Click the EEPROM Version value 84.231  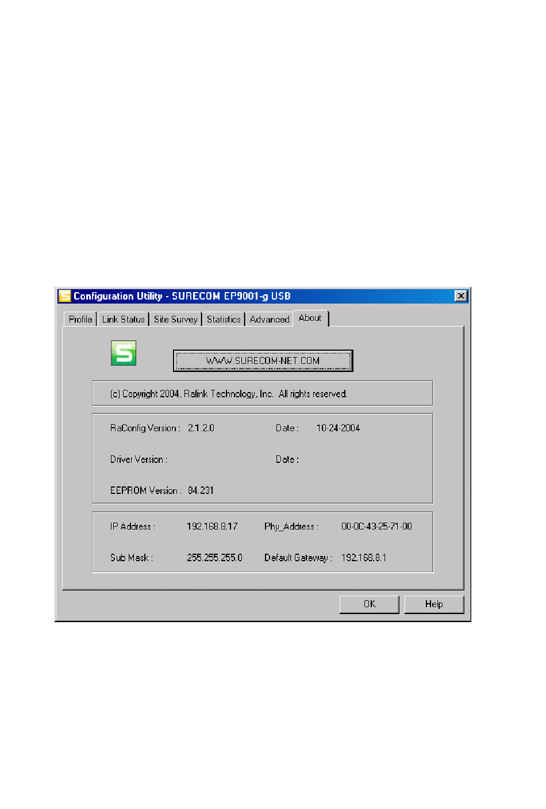pyautogui.click(x=201, y=491)
